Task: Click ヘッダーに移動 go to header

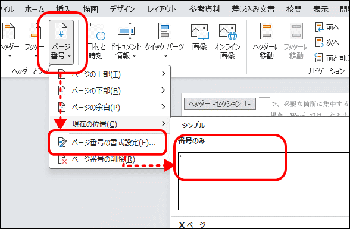Action: [266, 40]
